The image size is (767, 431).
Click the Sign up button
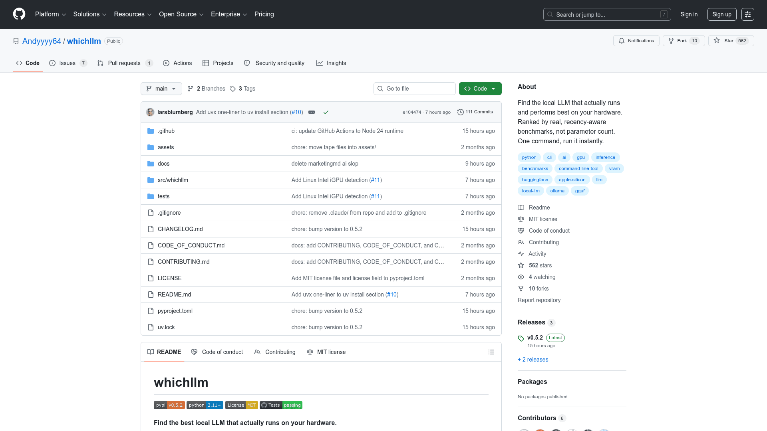pos(722,14)
